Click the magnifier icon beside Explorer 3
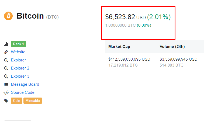Screen dimensions: 204x121 (x=6, y=76)
